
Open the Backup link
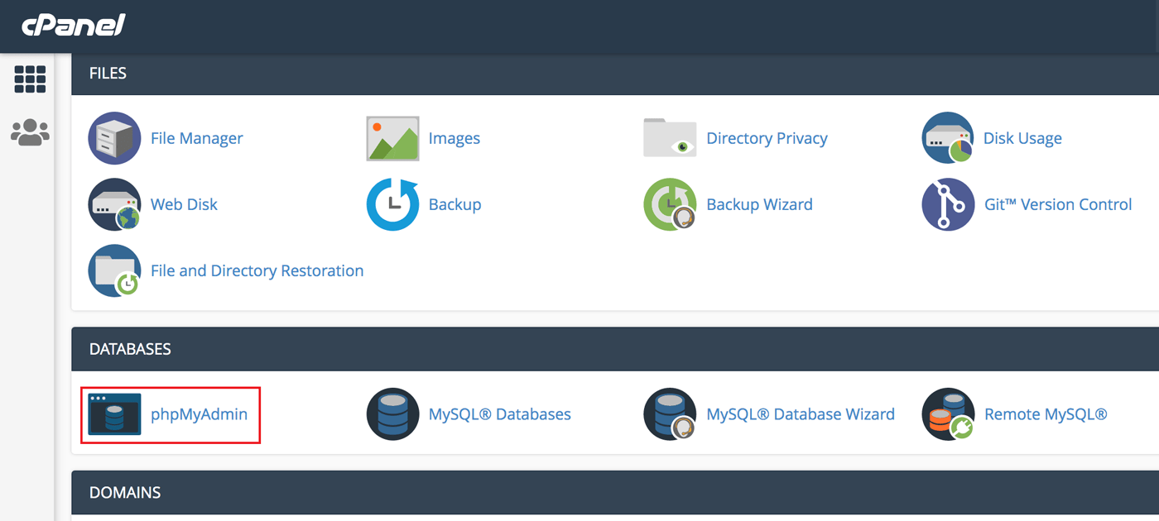tap(454, 204)
